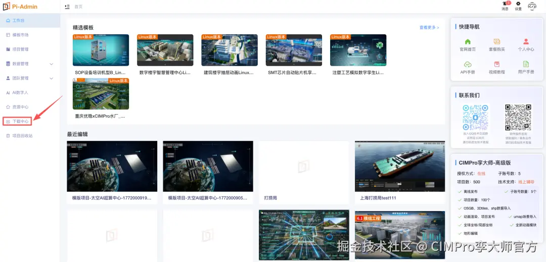The height and width of the screenshot is (262, 546).
Task: Open the 上海打捞局test111 project thumbnail
Action: [x=400, y=166]
